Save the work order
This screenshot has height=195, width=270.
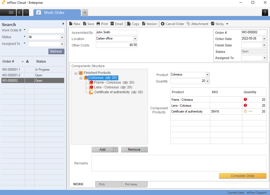89,24
